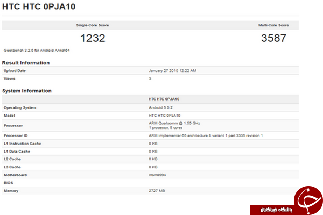Click the L2 Cache label
323x215 pixels.
point(12,159)
